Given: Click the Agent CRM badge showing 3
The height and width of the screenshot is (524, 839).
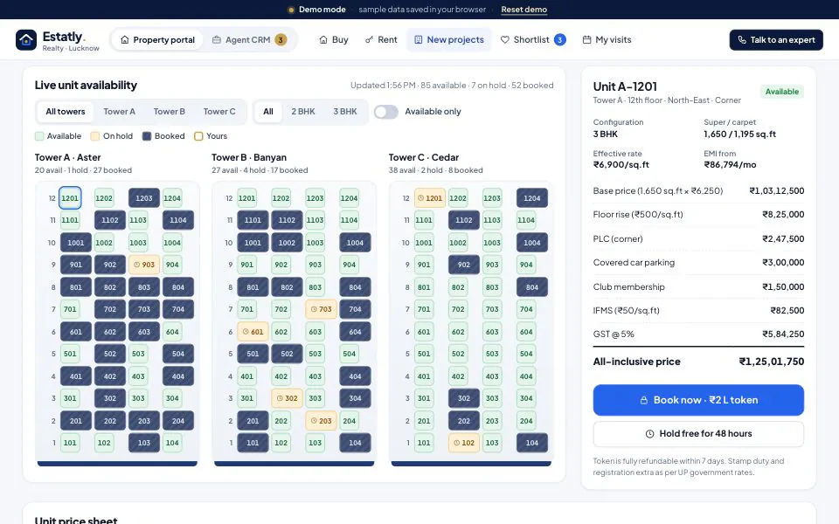Looking at the screenshot, I should pos(281,39).
